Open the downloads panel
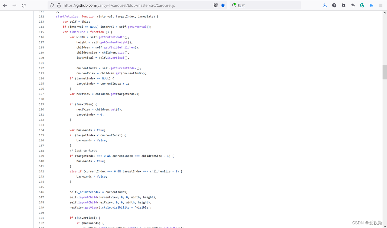The width and height of the screenshot is (387, 228). pyautogui.click(x=325, y=5)
